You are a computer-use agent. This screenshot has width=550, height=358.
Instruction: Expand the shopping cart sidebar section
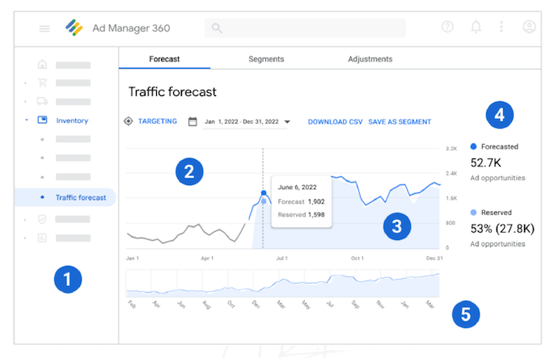27,82
